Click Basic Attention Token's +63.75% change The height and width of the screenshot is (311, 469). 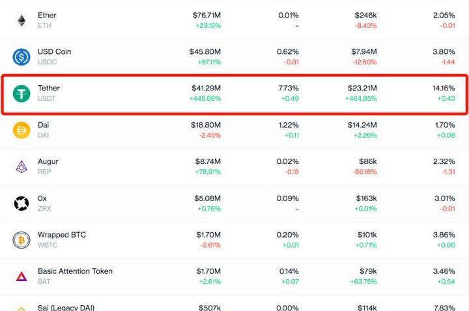coord(362,282)
